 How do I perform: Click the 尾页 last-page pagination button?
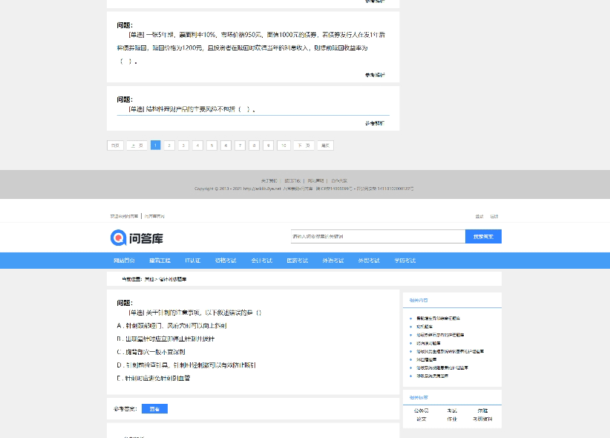[x=325, y=146]
